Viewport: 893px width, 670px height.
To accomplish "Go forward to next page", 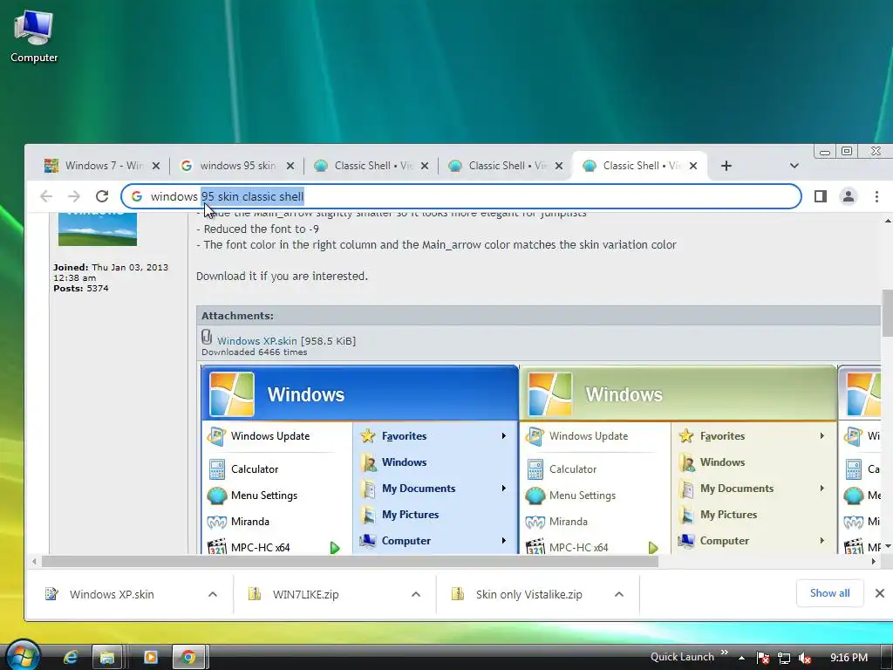I will click(x=74, y=196).
